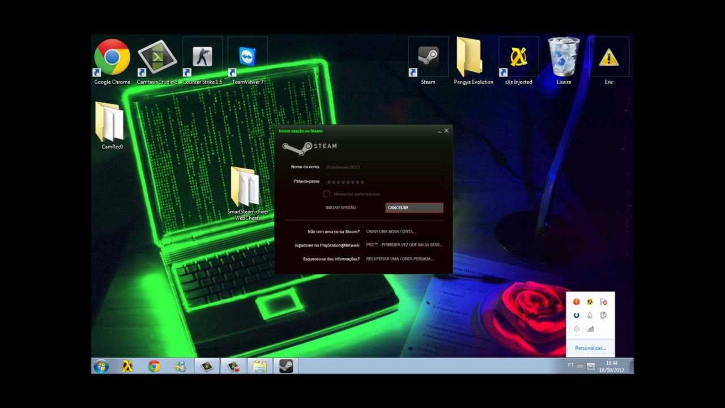The width and height of the screenshot is (725, 408).
Task: Click CRIAR UMA NOVA CONTA link
Action: 391,232
